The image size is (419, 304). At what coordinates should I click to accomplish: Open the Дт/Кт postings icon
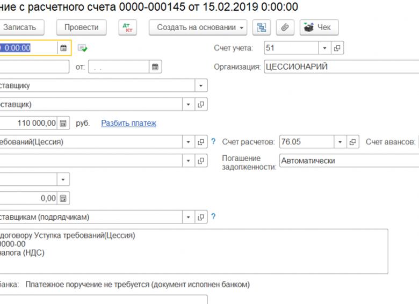(128, 27)
